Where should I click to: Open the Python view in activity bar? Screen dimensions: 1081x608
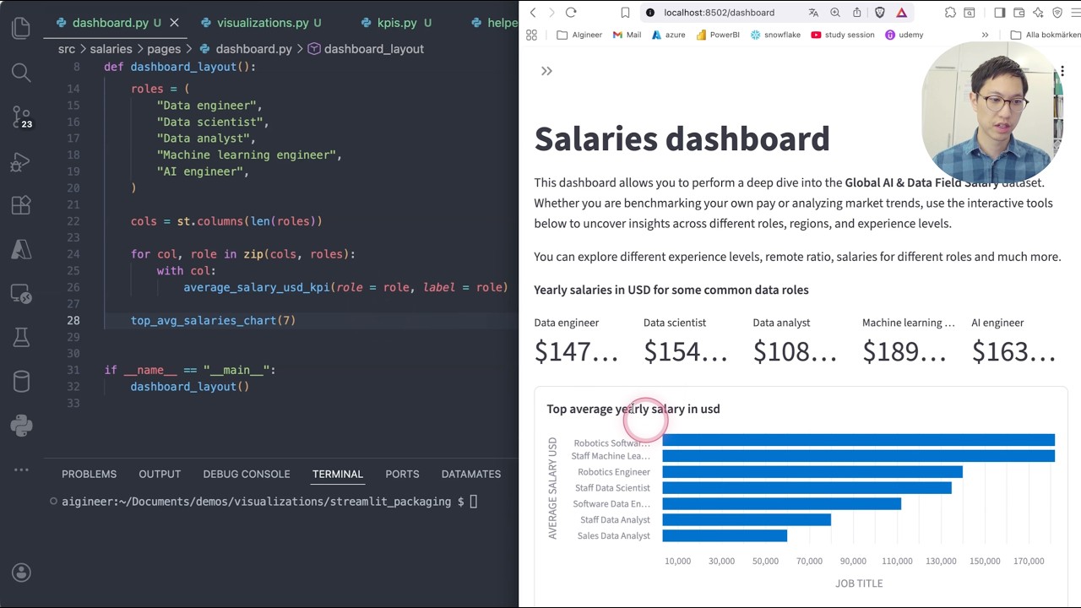(21, 426)
